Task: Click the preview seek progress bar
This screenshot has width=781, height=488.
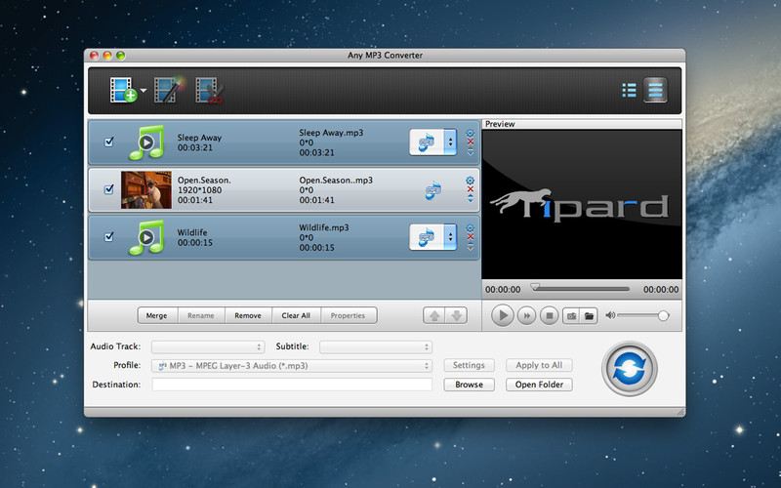Action: coord(580,289)
